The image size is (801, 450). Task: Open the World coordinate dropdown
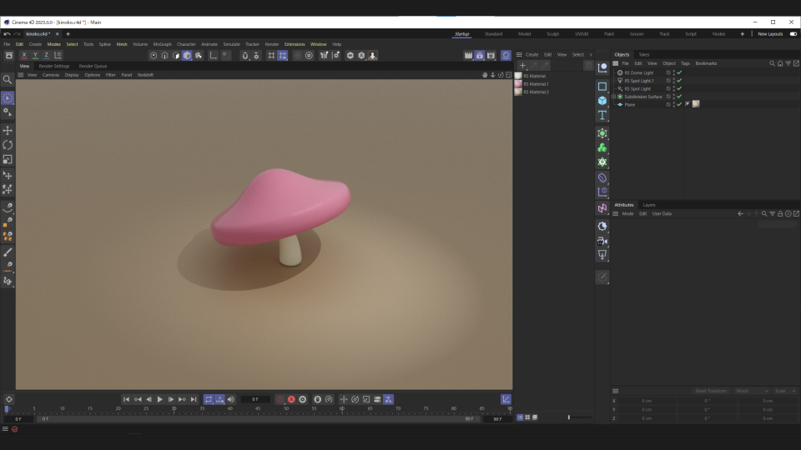tap(752, 391)
